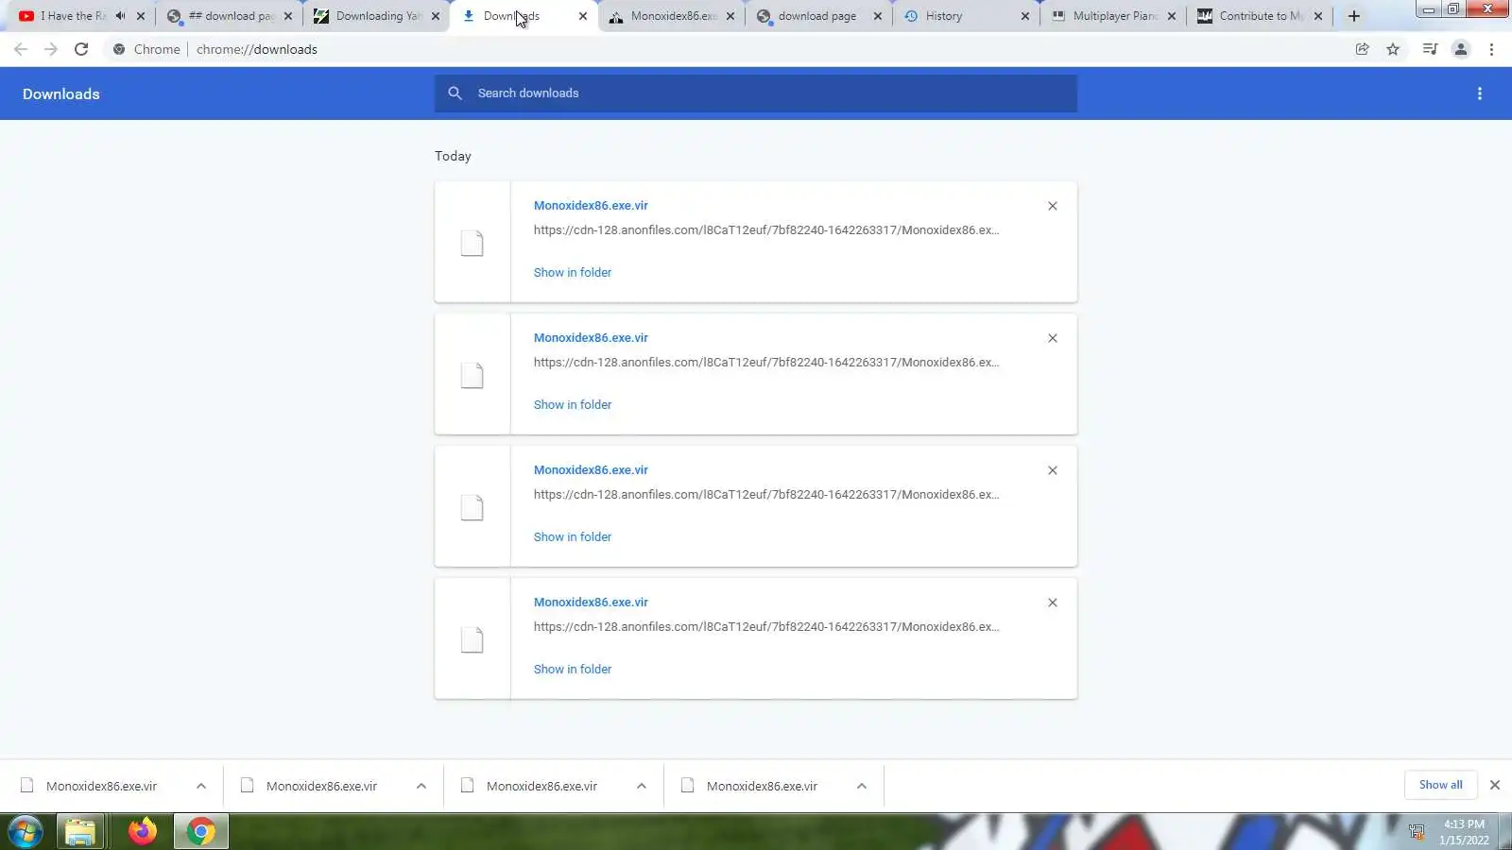Image resolution: width=1512 pixels, height=850 pixels.
Task: Remove the bottom Monoxidex86.exe.vir entry from list
Action: tap(1053, 603)
